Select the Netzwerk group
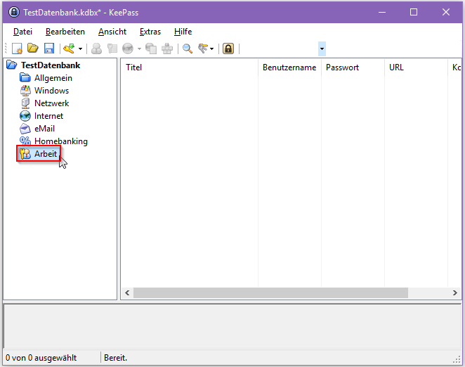This screenshot has width=465, height=367. point(51,103)
